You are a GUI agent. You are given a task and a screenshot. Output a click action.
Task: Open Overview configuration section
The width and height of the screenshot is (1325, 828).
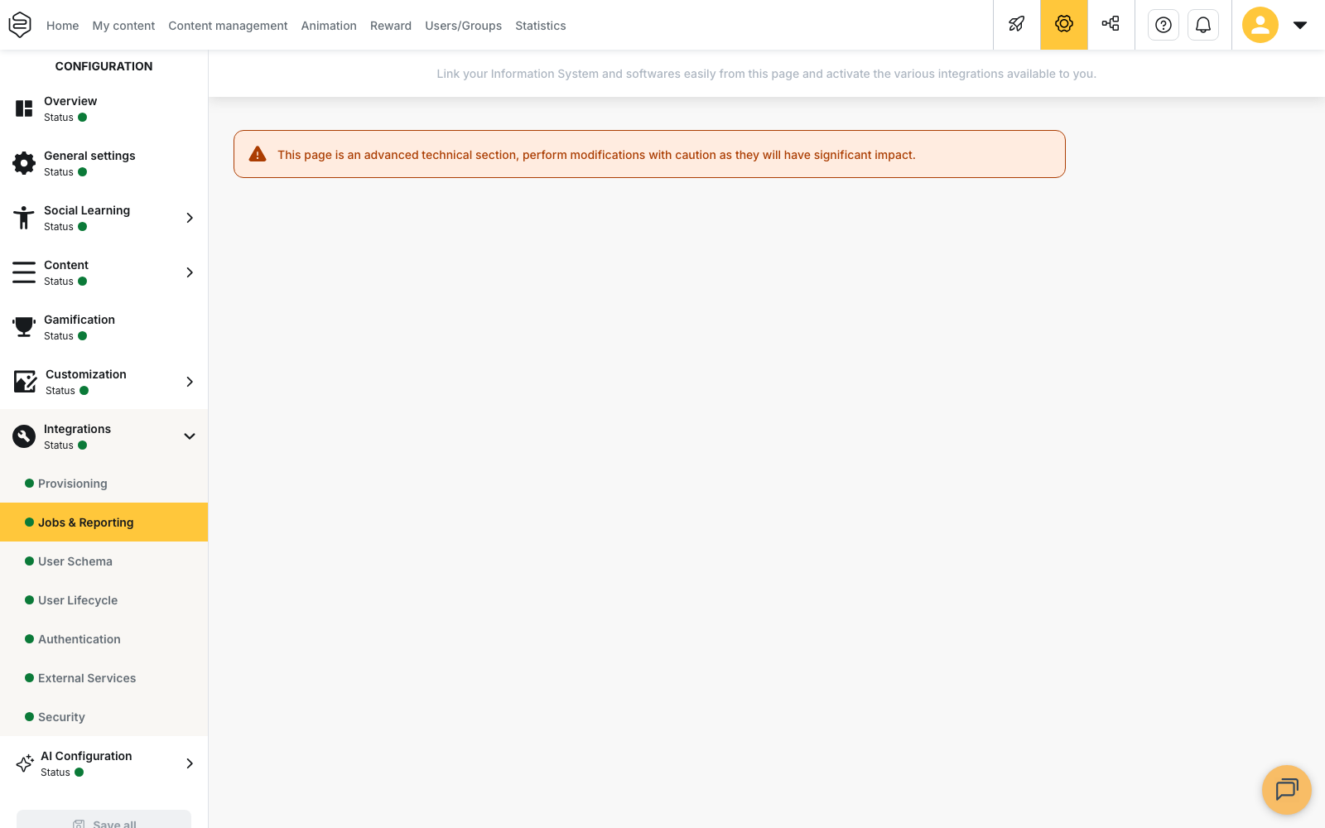tap(104, 108)
